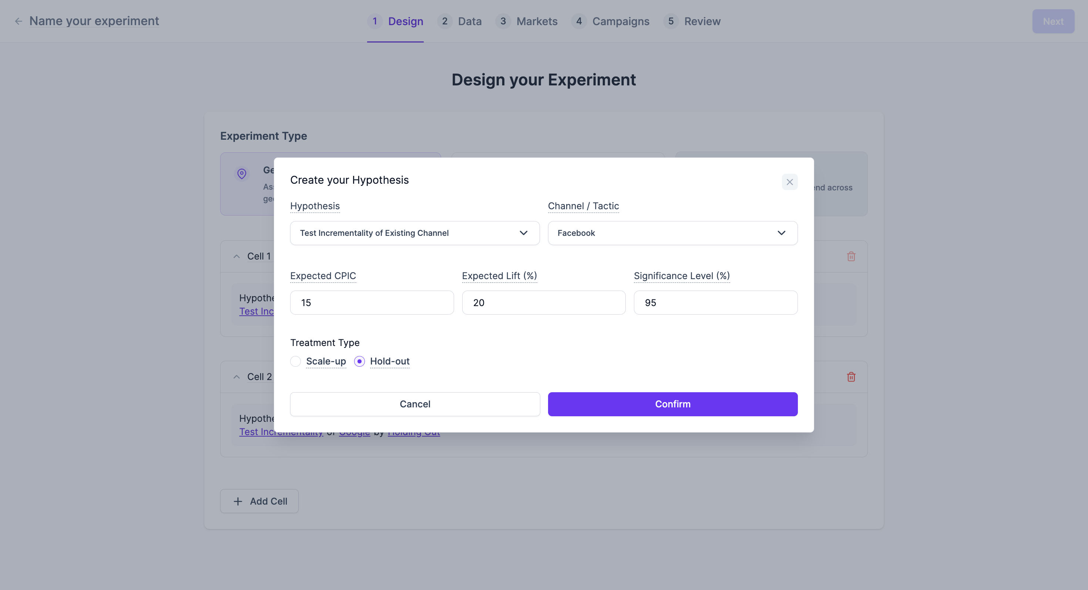This screenshot has width=1088, height=590.
Task: Click the Expected CPIC input field
Action: point(372,303)
